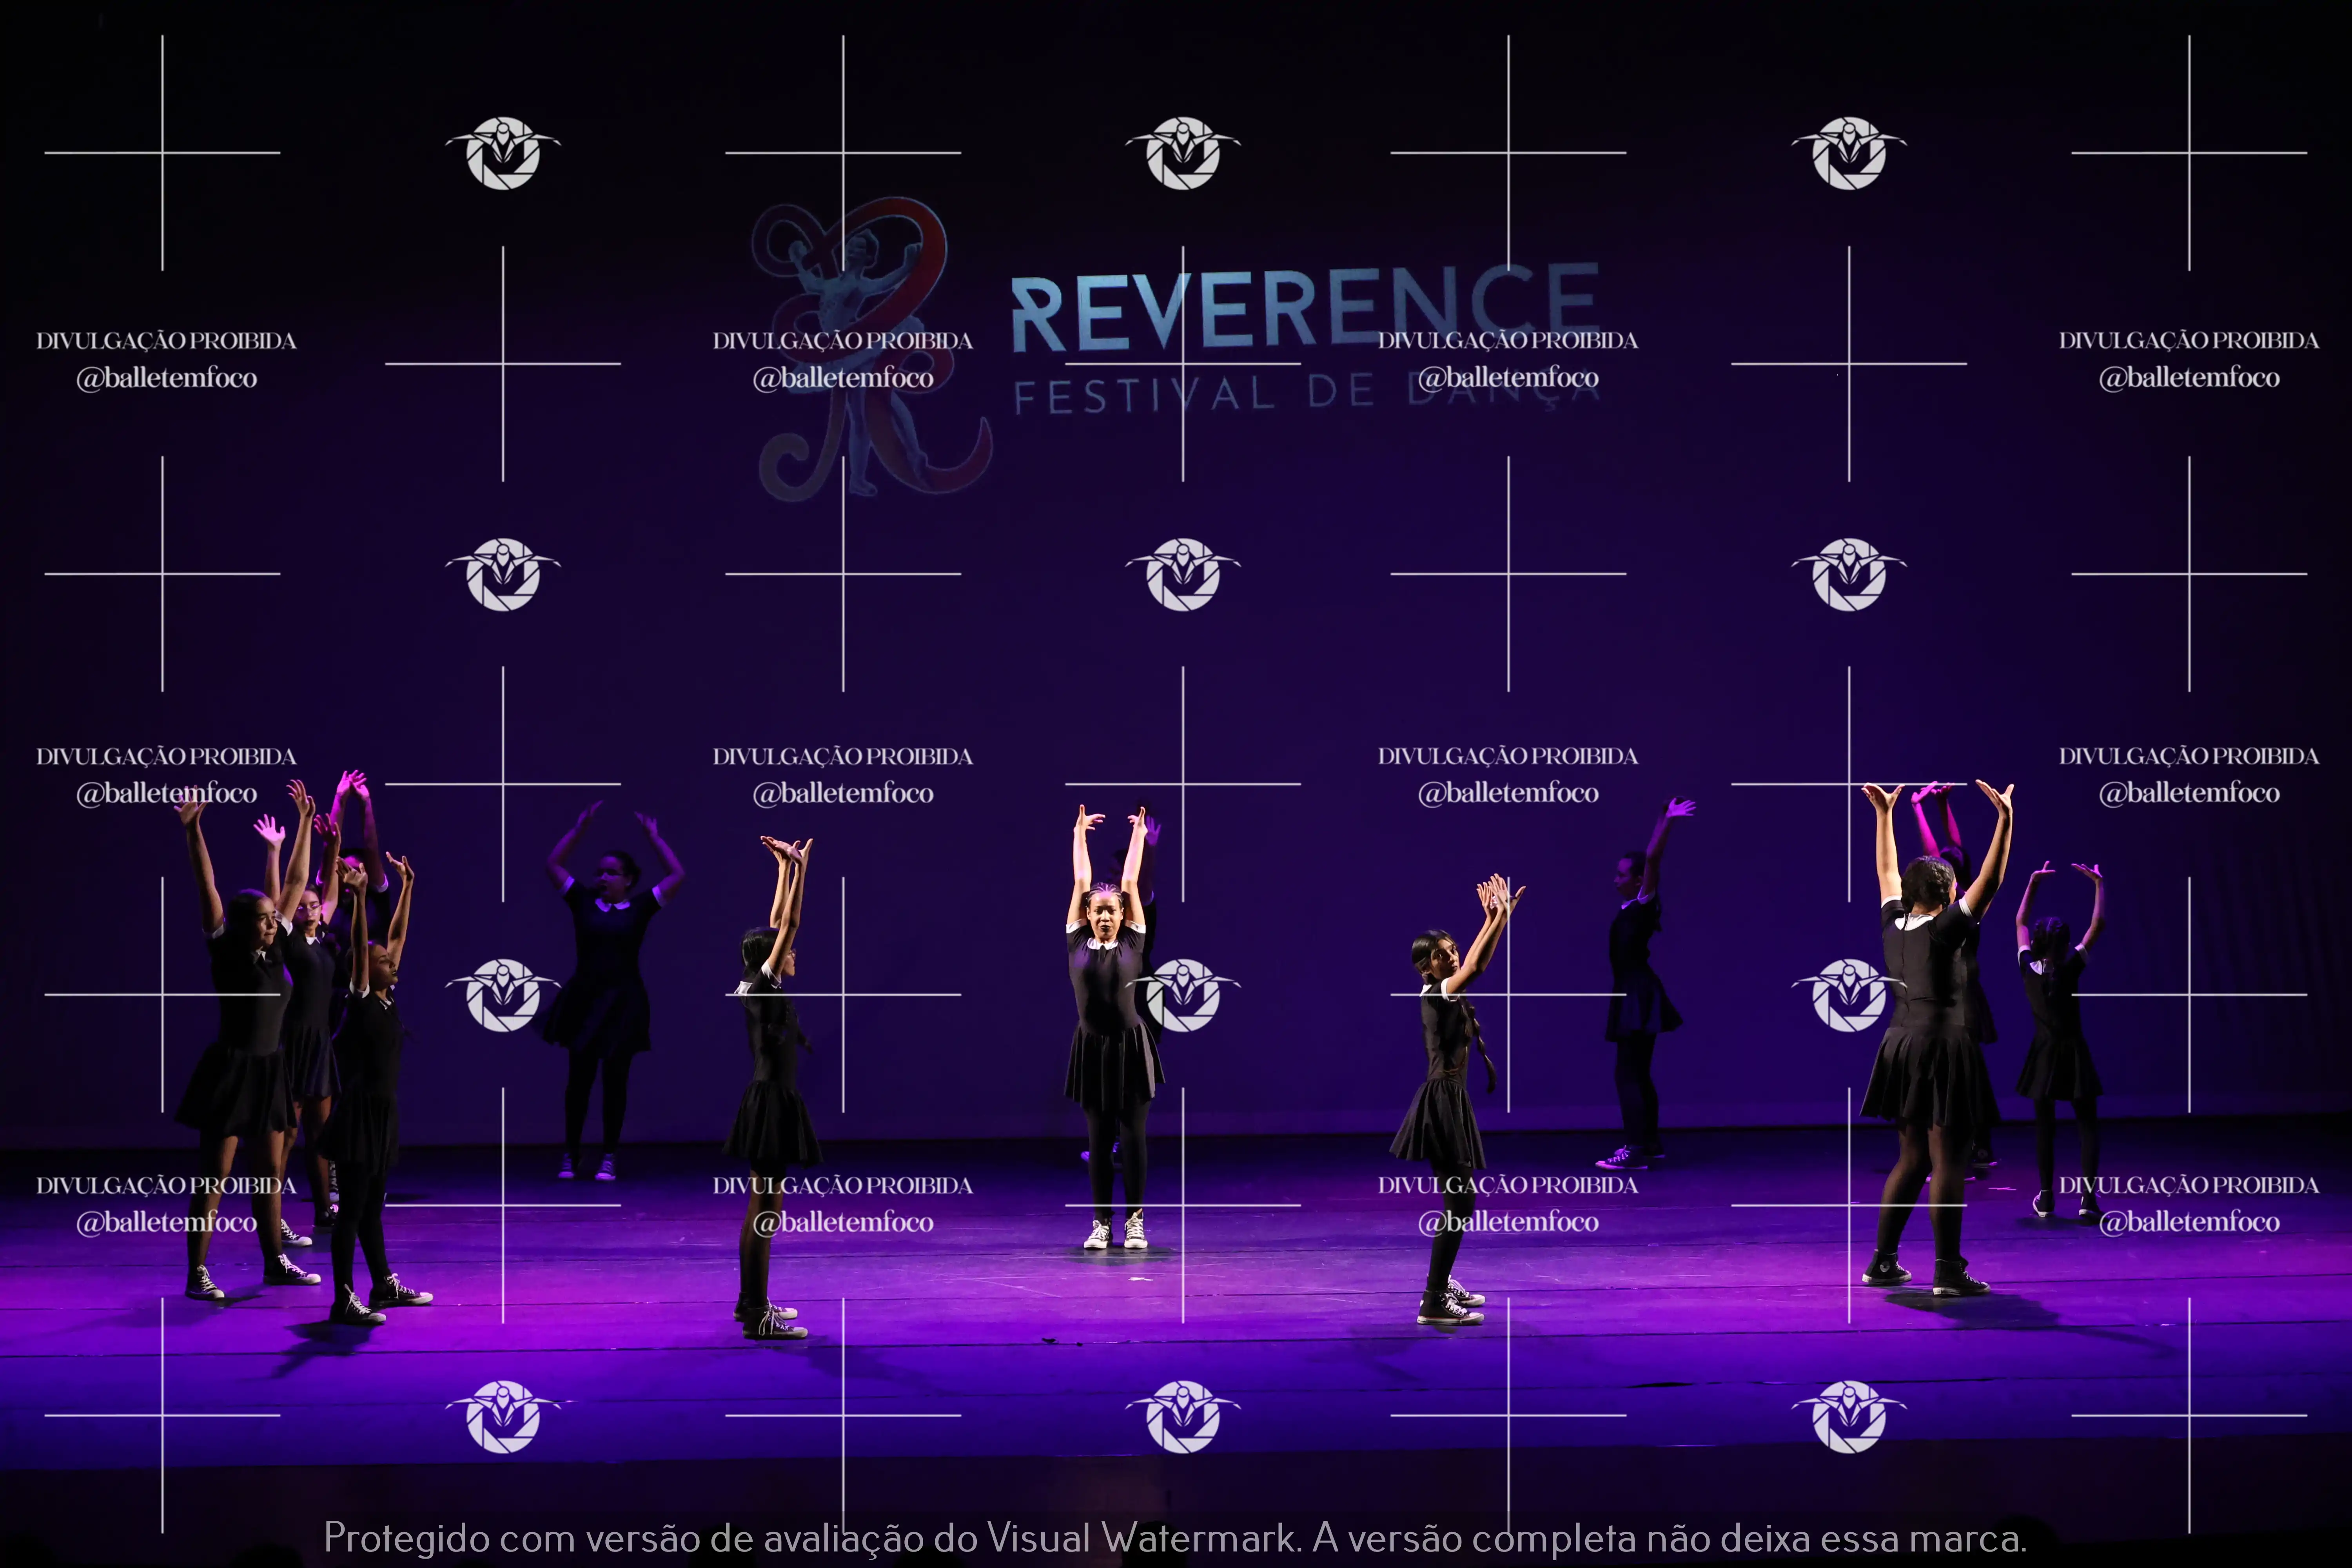Click the bottom-left camera watermark logo
The height and width of the screenshot is (1568, 2352).
(x=503, y=1416)
